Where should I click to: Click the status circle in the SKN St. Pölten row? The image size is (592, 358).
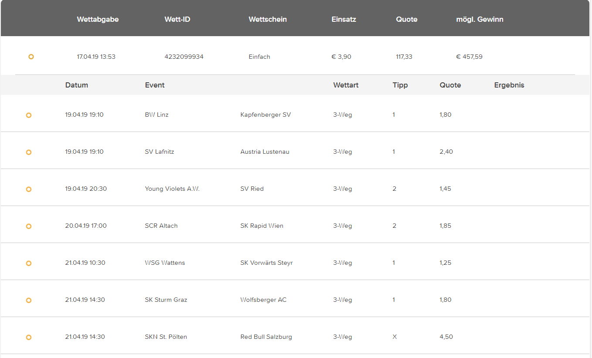point(29,337)
